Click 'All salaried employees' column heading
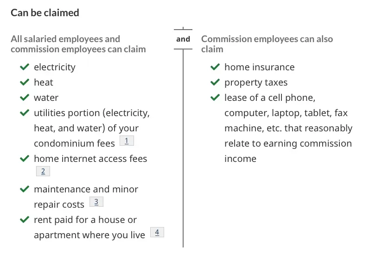This screenshot has height=253, width=376. pyautogui.click(x=78, y=44)
